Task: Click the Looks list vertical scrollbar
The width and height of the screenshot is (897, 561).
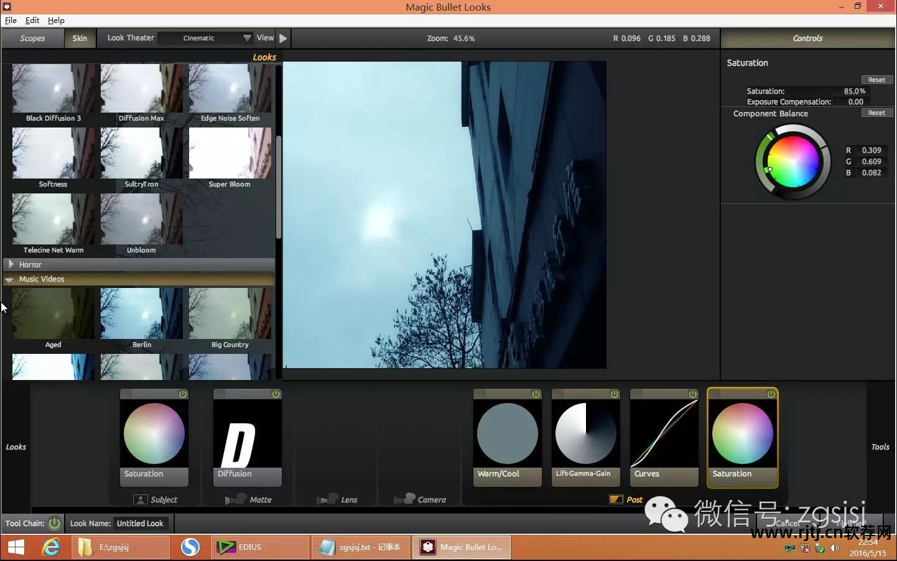Action: click(x=279, y=187)
